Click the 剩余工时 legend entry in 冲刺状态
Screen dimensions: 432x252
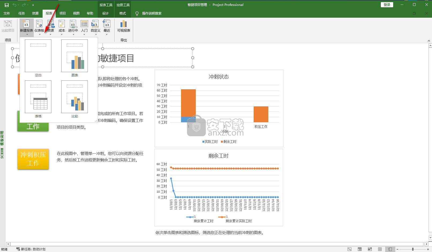[229, 142]
